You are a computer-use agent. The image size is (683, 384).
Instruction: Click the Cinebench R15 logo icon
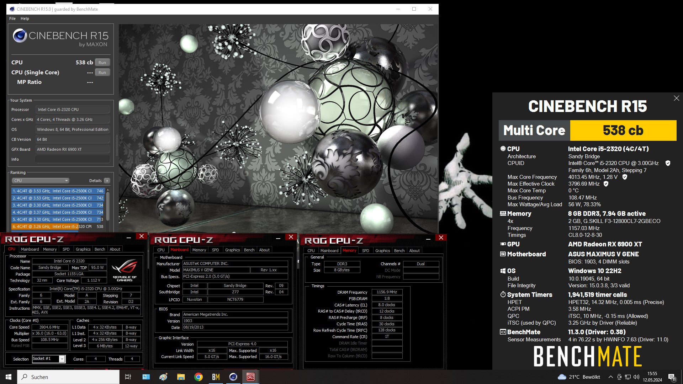[x=20, y=36]
